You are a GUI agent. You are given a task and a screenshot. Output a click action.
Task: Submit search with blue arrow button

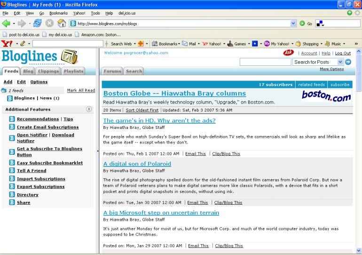(348, 62)
